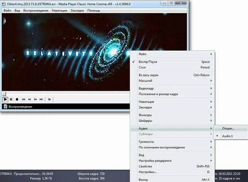Expand the Фильтры submenu

(172, 115)
